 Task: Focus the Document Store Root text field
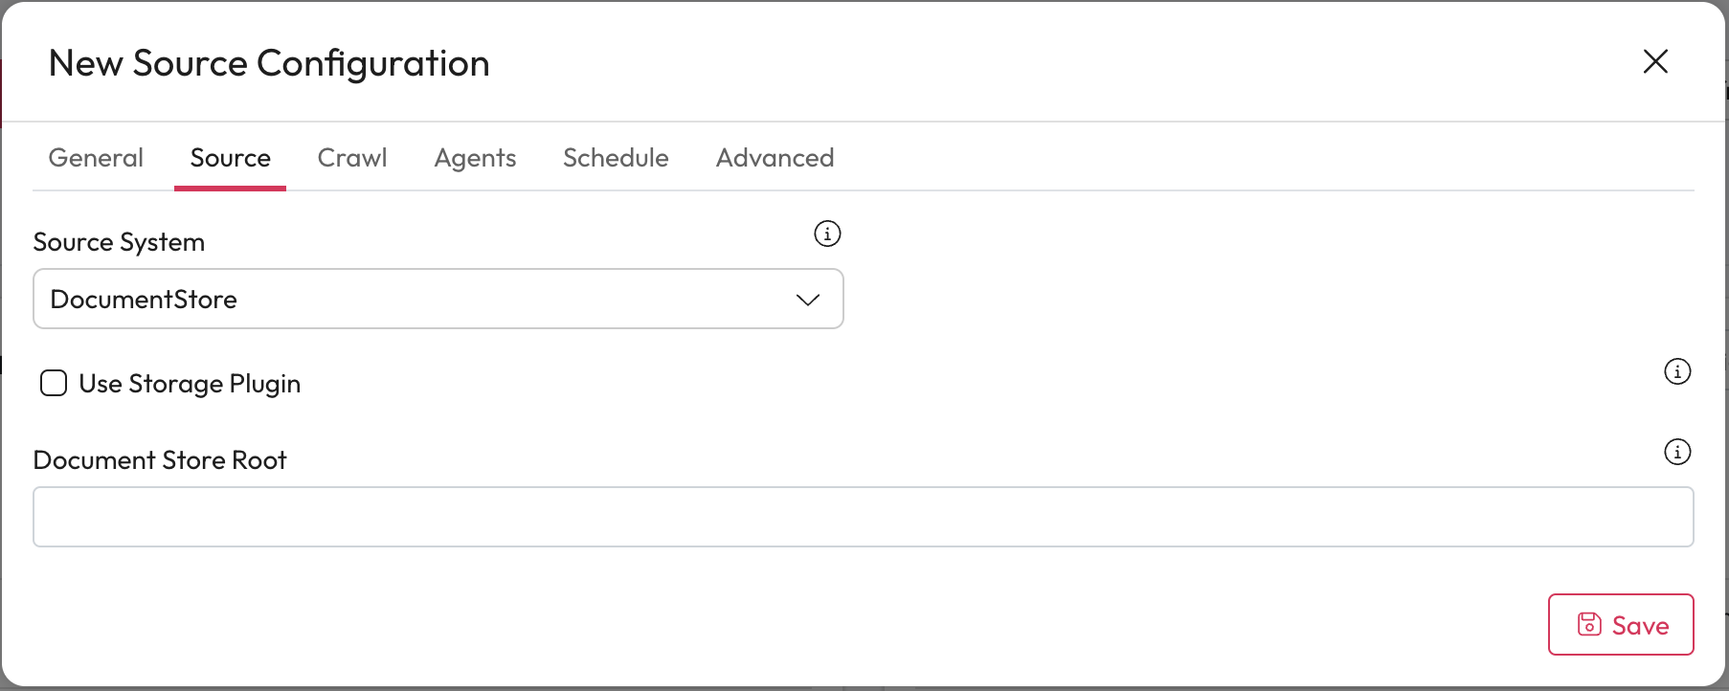click(863, 517)
